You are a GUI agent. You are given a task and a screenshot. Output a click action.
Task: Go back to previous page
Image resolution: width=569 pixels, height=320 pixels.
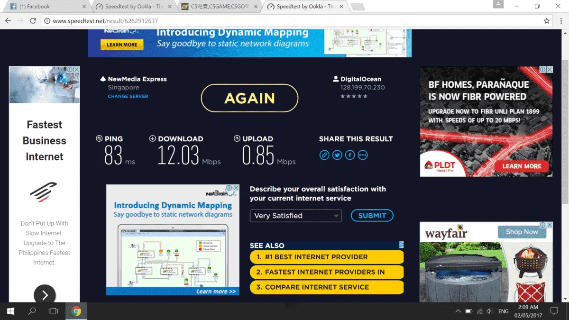coord(8,21)
